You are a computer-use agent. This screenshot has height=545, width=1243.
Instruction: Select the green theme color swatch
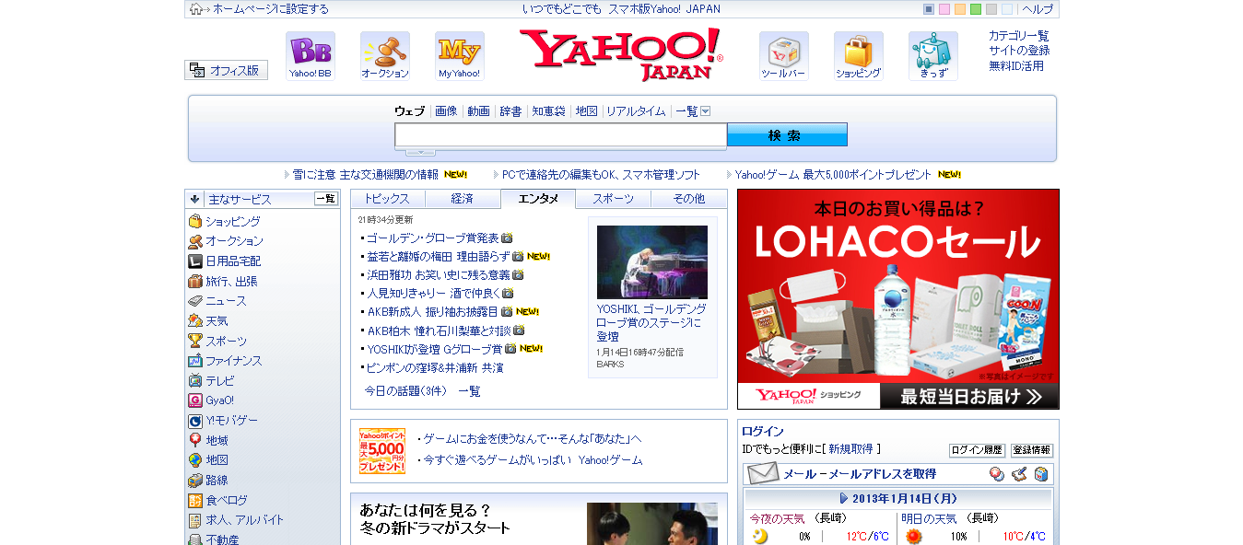click(x=976, y=9)
